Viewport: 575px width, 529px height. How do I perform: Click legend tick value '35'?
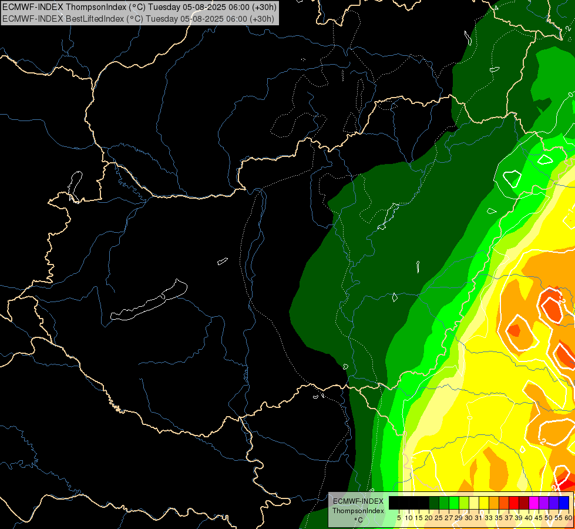point(499,518)
